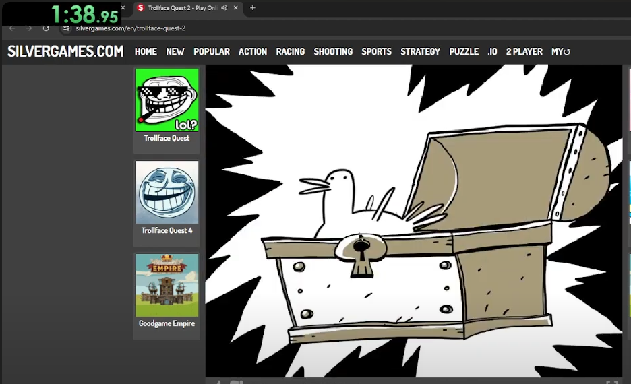Open the POPULAR games menu item

[212, 51]
